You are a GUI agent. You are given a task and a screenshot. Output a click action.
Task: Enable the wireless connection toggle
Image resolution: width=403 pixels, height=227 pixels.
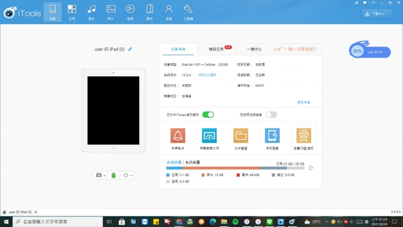271,114
